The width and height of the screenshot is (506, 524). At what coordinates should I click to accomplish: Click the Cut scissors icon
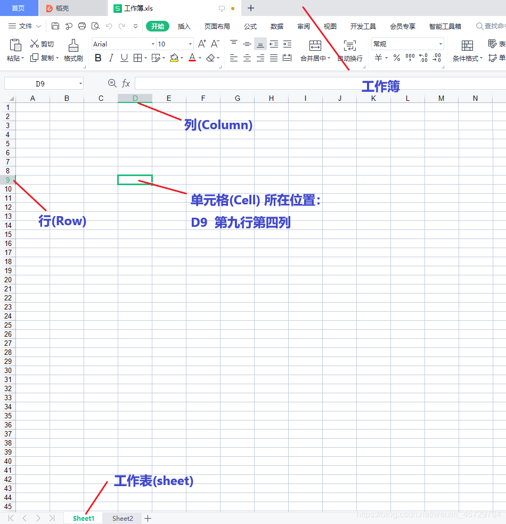[35, 44]
